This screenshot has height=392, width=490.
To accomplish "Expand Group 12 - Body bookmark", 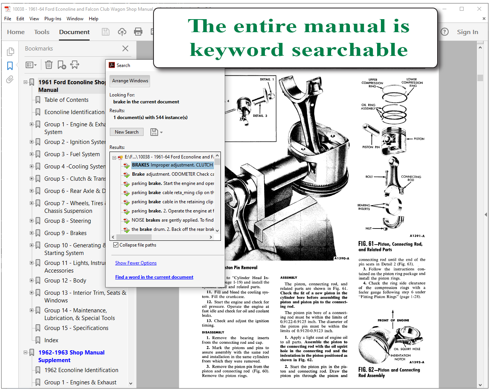I will 32,280.
